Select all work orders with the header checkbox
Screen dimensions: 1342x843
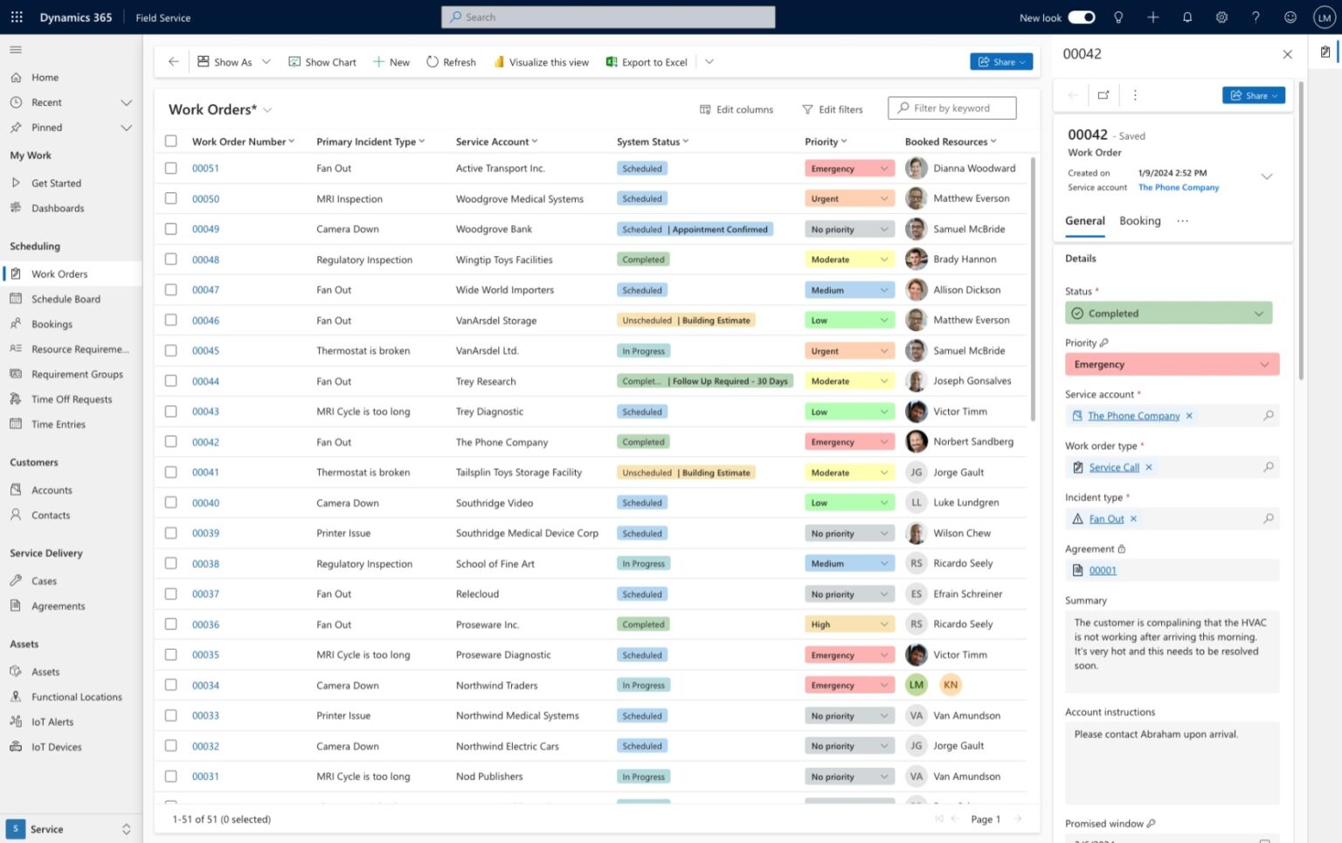(x=170, y=141)
